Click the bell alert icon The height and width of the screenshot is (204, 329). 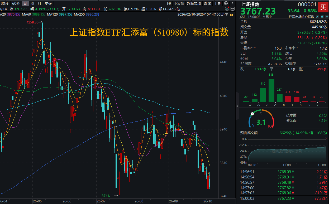pyautogui.click(x=322, y=17)
